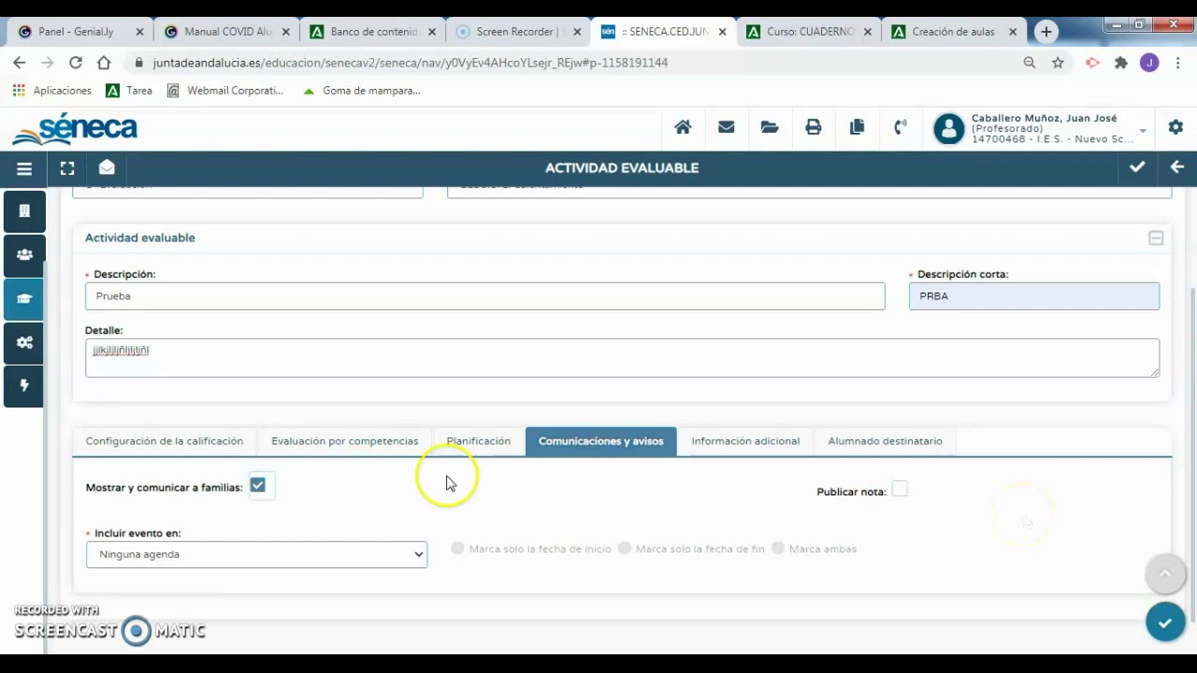Go to Séneca home via house icon
Viewport: 1197px width, 673px height.
coord(683,127)
